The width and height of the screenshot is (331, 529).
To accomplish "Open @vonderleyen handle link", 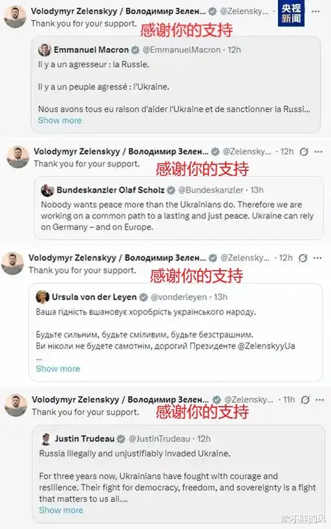I will [179, 297].
